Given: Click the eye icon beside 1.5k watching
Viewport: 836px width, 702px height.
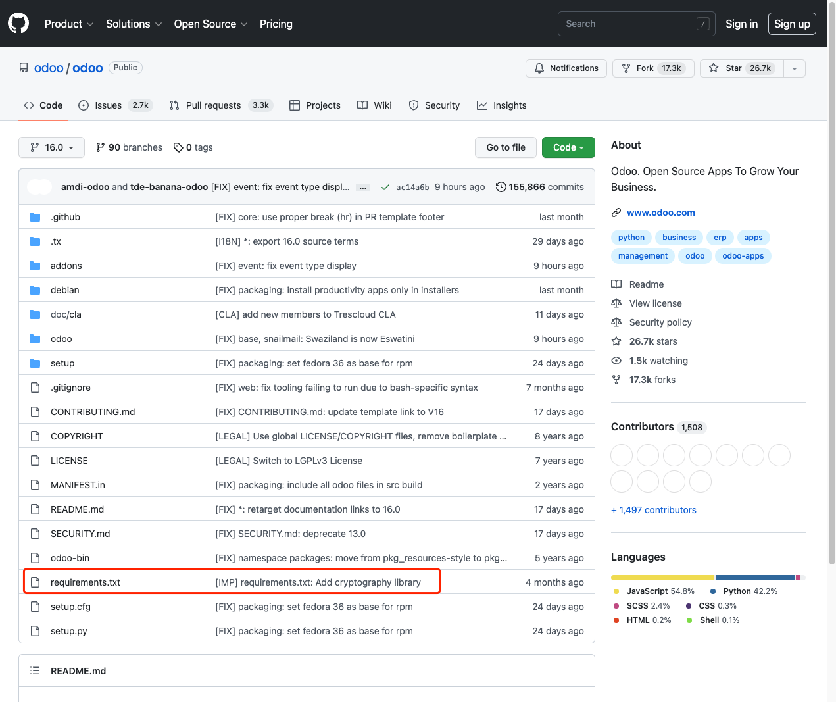Looking at the screenshot, I should [616, 361].
